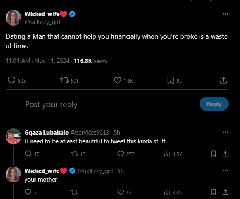Open replies on the main post

tap(12, 81)
